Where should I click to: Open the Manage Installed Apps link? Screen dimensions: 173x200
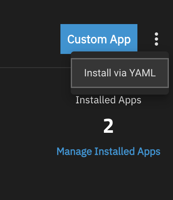108,151
